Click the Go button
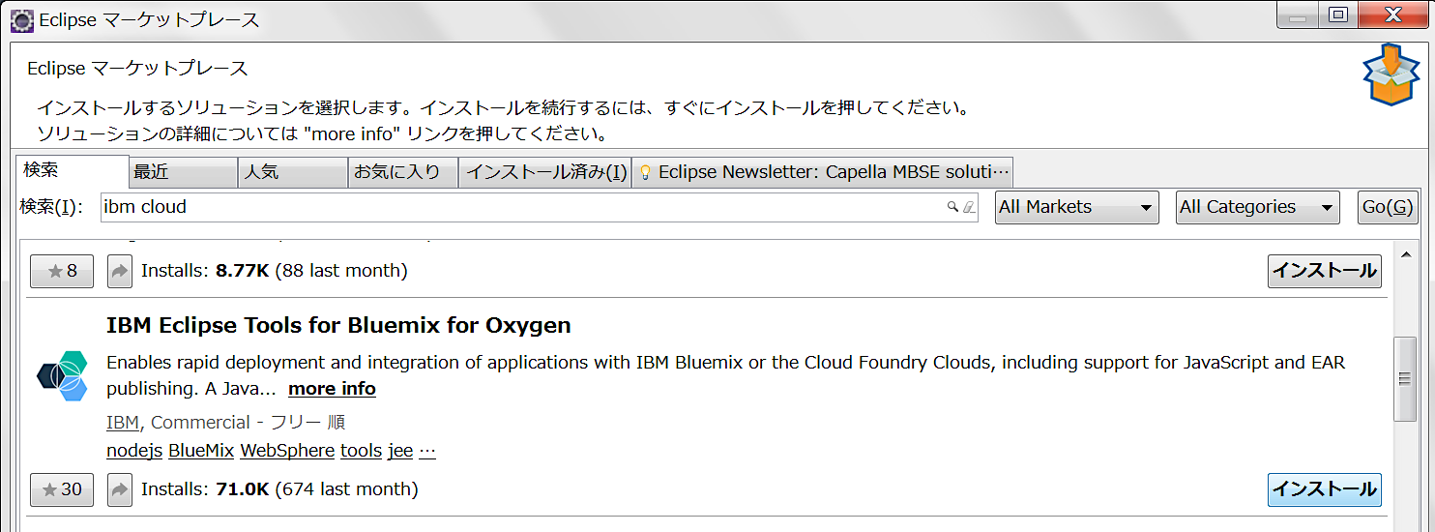 pyautogui.click(x=1388, y=207)
